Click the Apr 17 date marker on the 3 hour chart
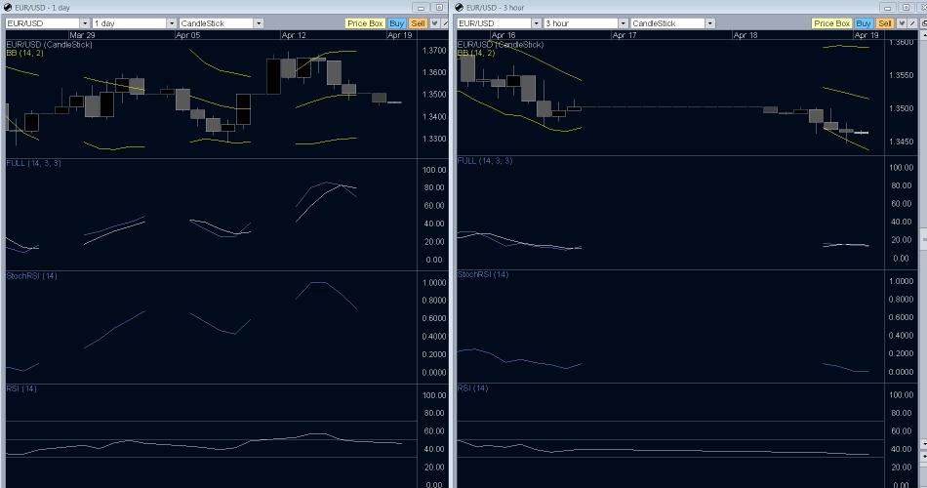 (625, 35)
